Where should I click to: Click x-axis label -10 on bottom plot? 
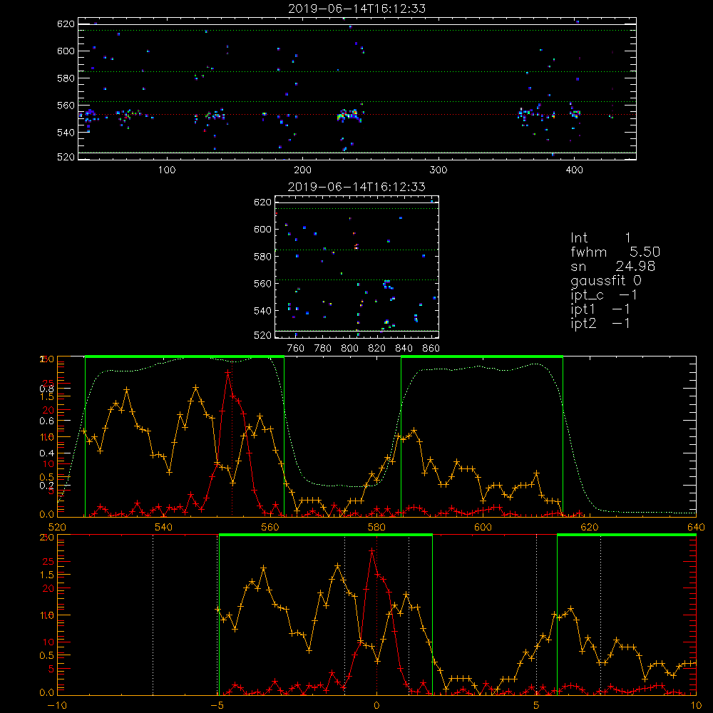[57, 705]
